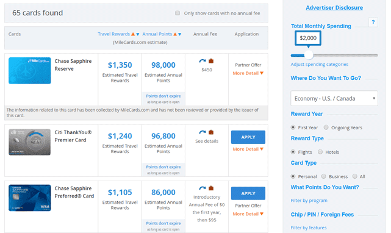The height and width of the screenshot is (233, 391).
Task: Click Annual Points column header
Action: click(157, 34)
